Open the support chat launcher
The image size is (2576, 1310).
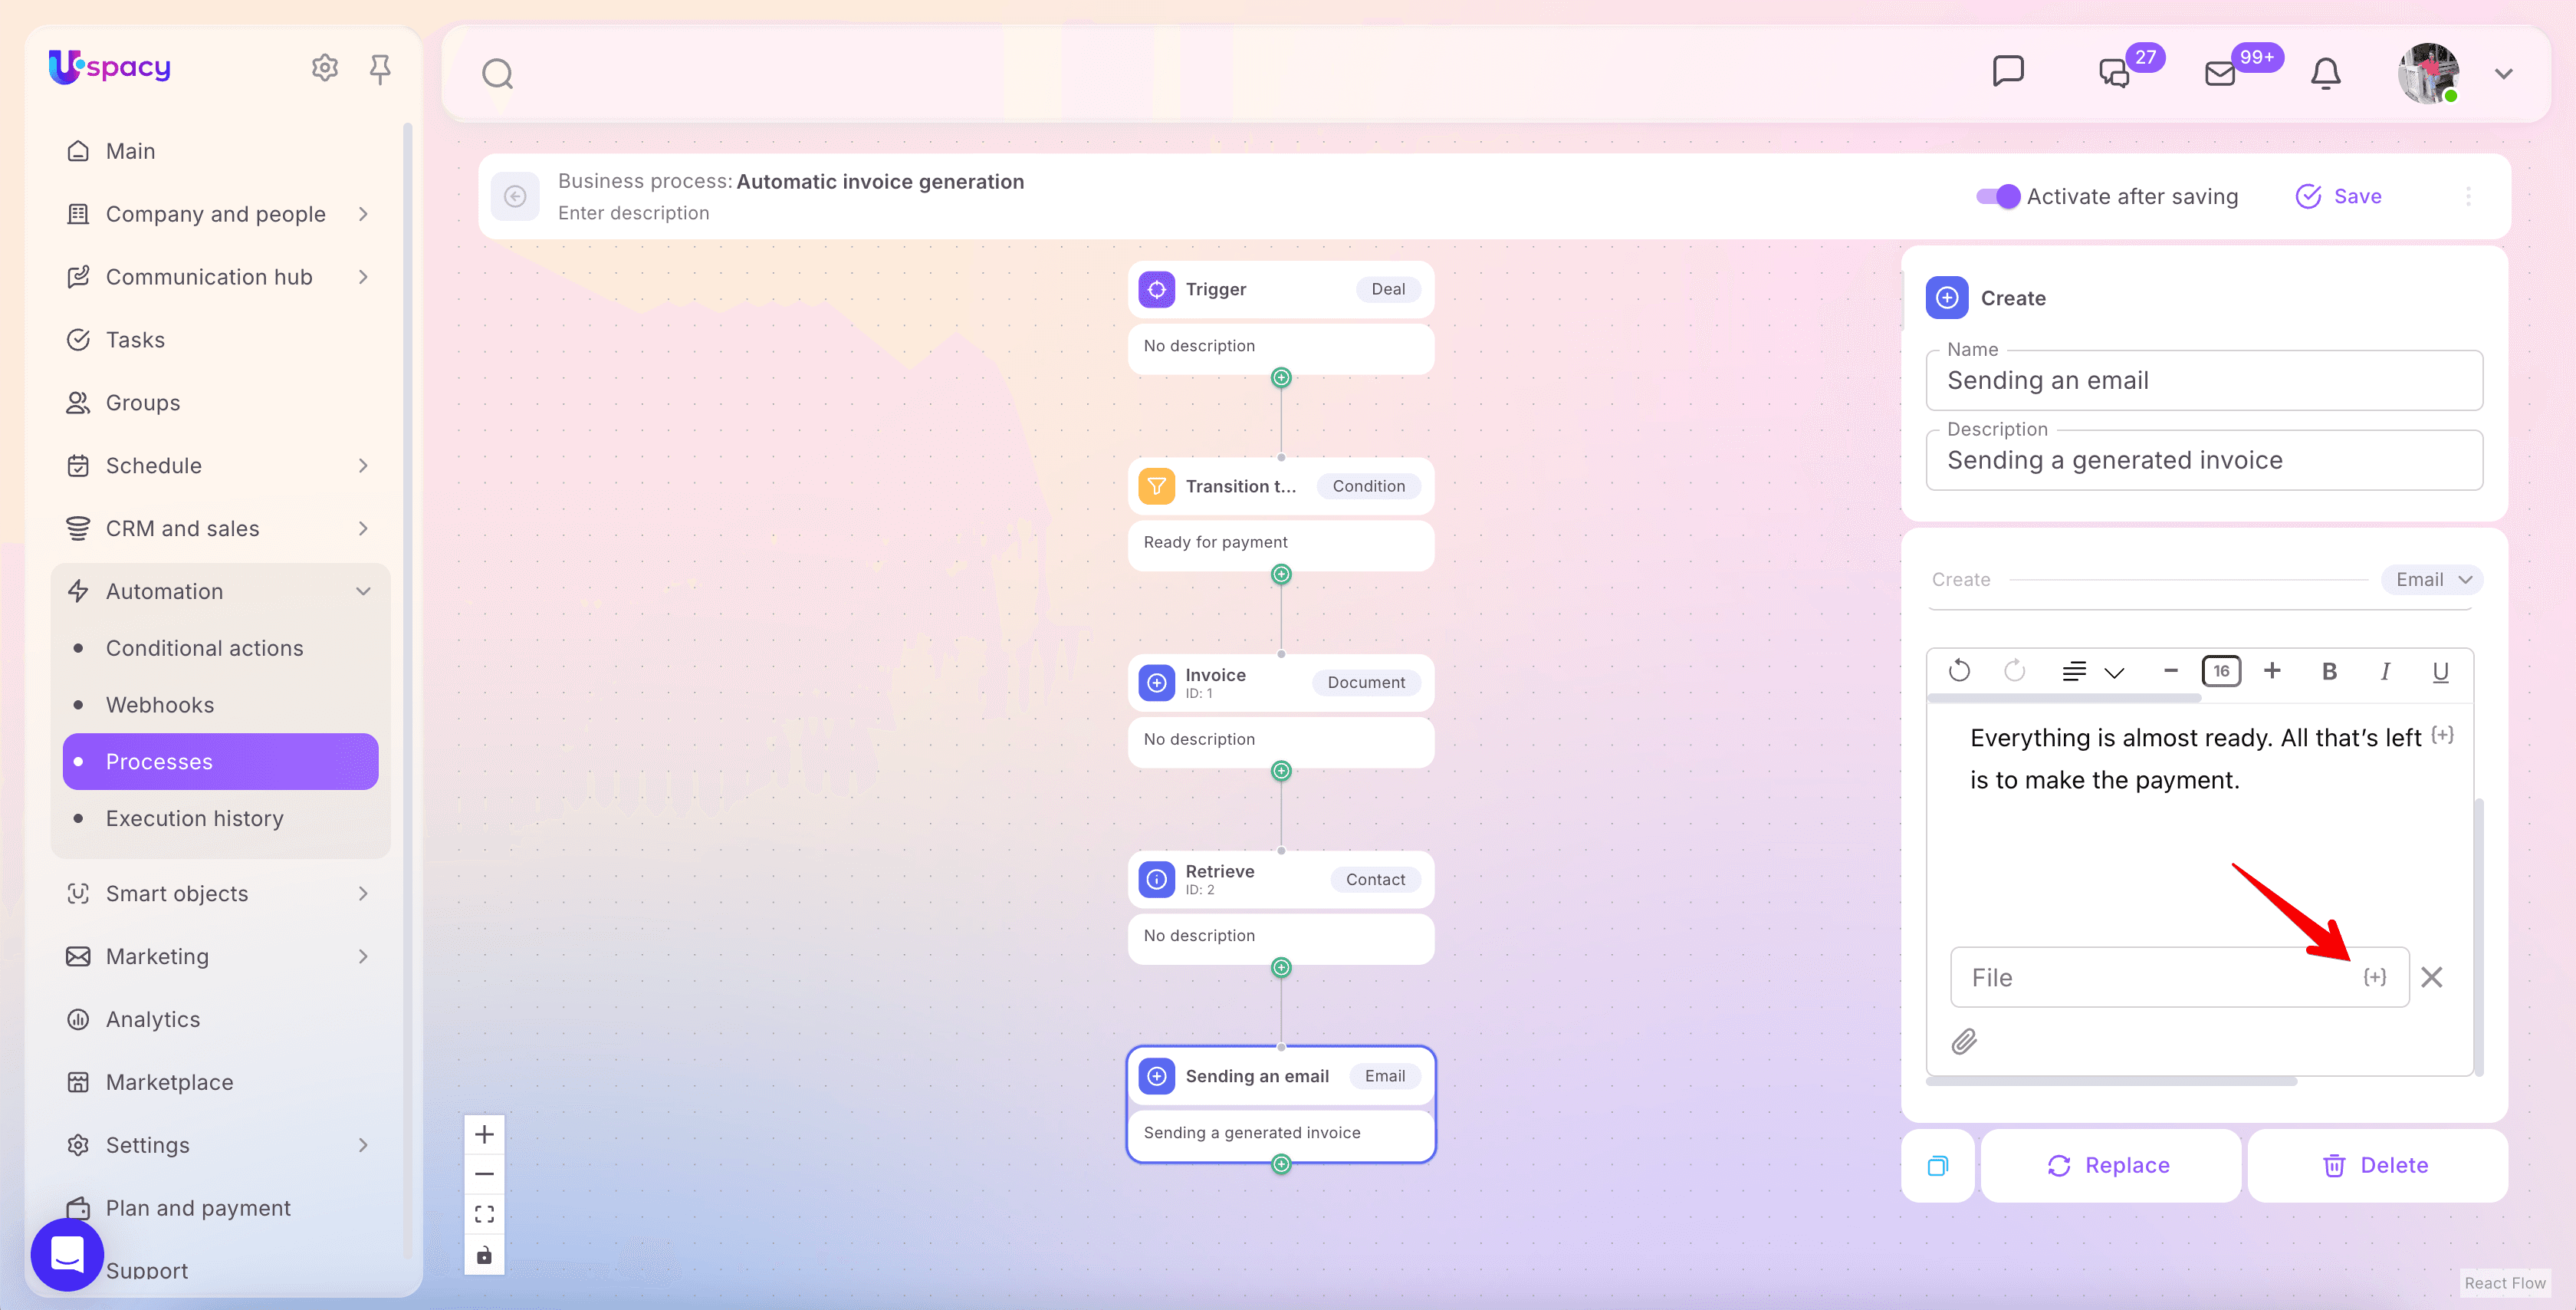tap(67, 1254)
